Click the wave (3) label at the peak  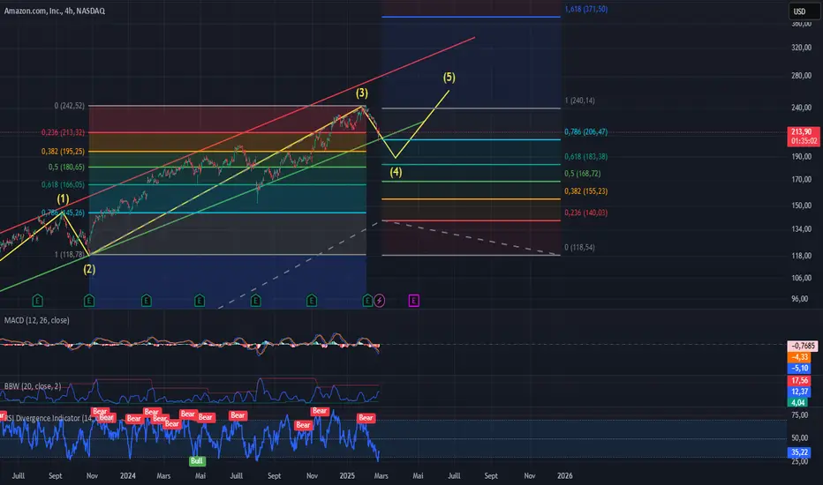pos(362,93)
